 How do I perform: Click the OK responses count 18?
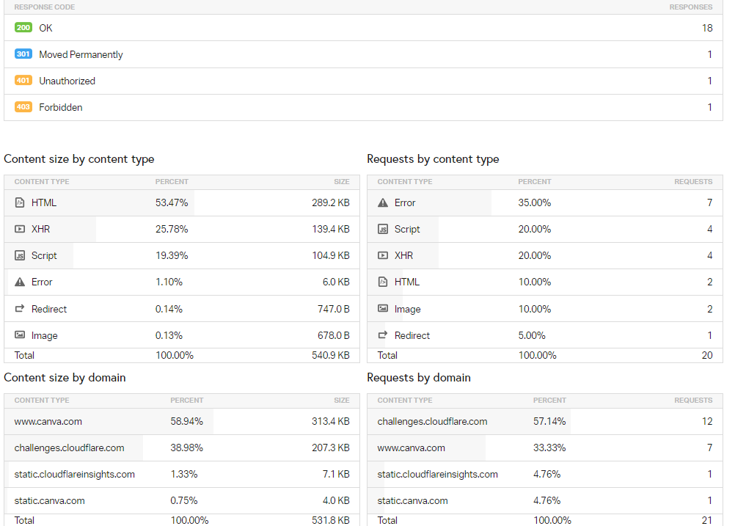(707, 28)
